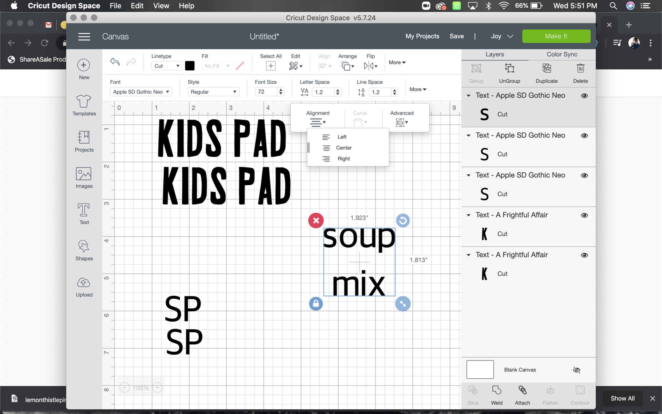662x414 pixels.
Task: Hide the second Apple SD Gothic Neo layer
Action: (x=584, y=136)
